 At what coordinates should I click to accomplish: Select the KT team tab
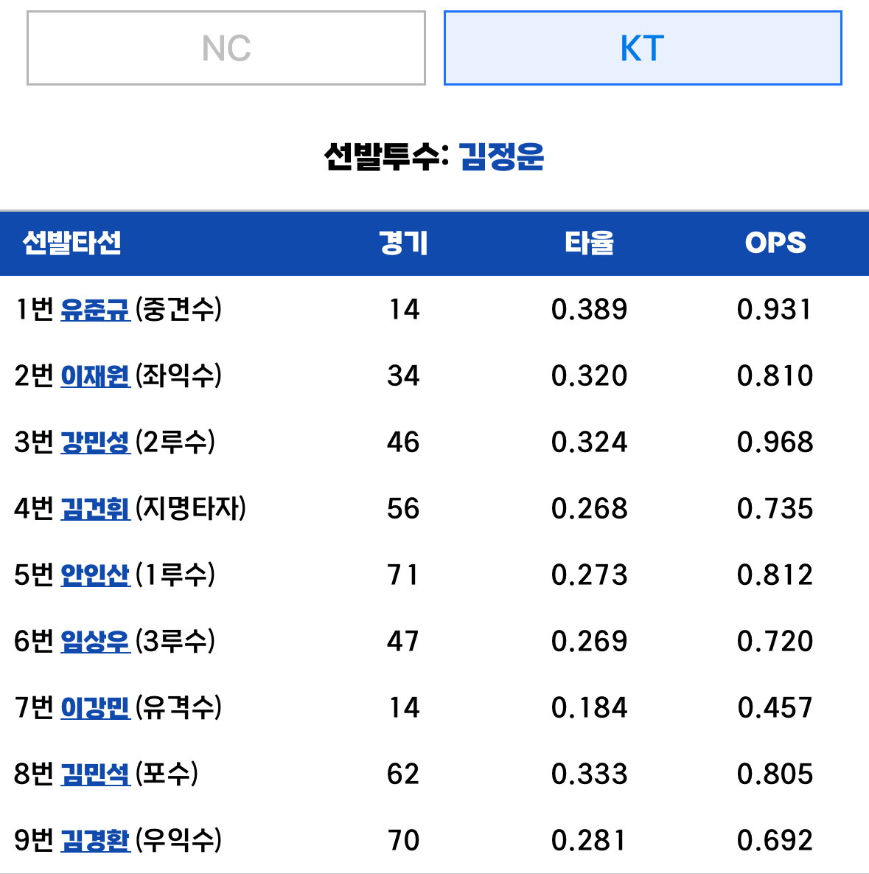click(x=643, y=48)
